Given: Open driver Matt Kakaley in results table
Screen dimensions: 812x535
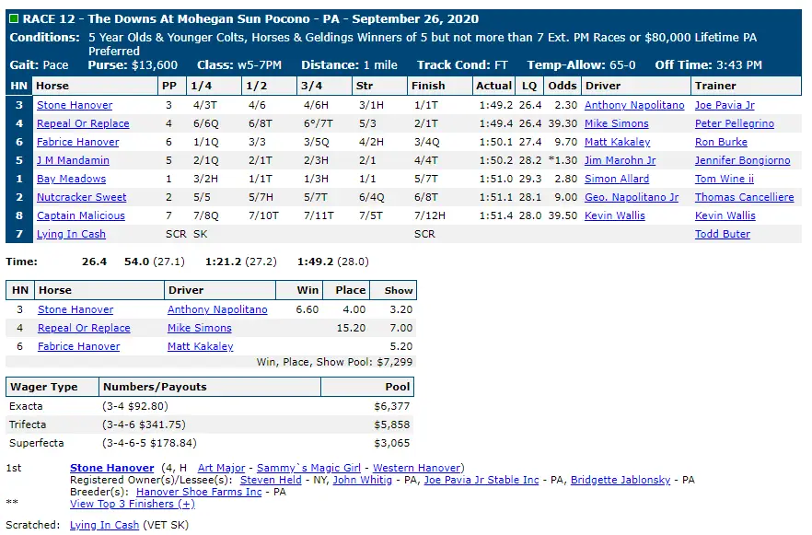Looking at the screenshot, I should click(617, 142).
